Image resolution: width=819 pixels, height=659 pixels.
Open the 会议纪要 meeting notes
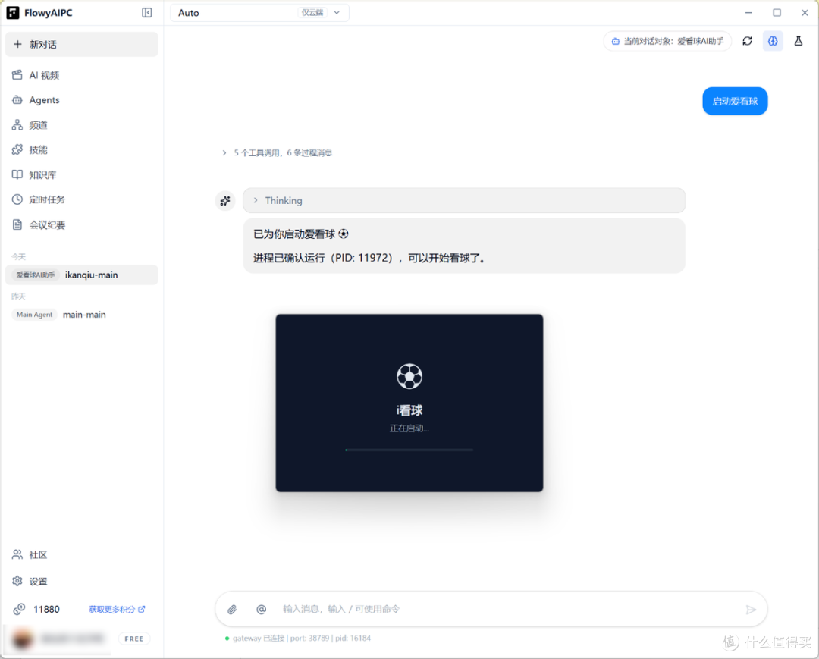point(81,225)
